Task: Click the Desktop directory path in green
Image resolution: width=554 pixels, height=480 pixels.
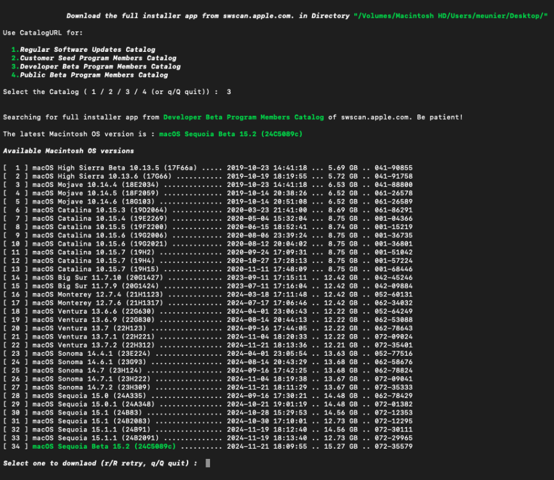Action: point(450,16)
